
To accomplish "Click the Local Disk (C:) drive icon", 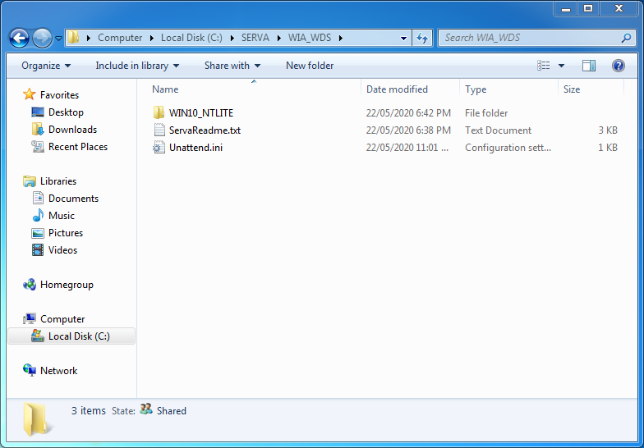I will click(38, 336).
